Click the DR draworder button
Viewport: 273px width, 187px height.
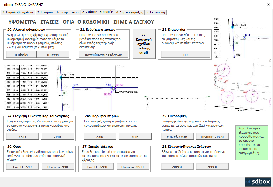coord(186,55)
